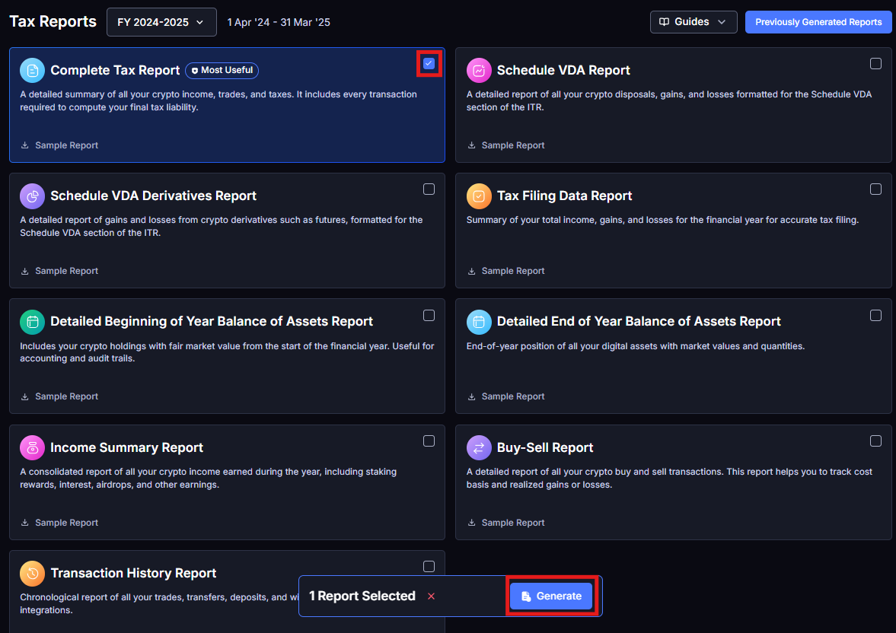Clear selection with the red X

431,596
